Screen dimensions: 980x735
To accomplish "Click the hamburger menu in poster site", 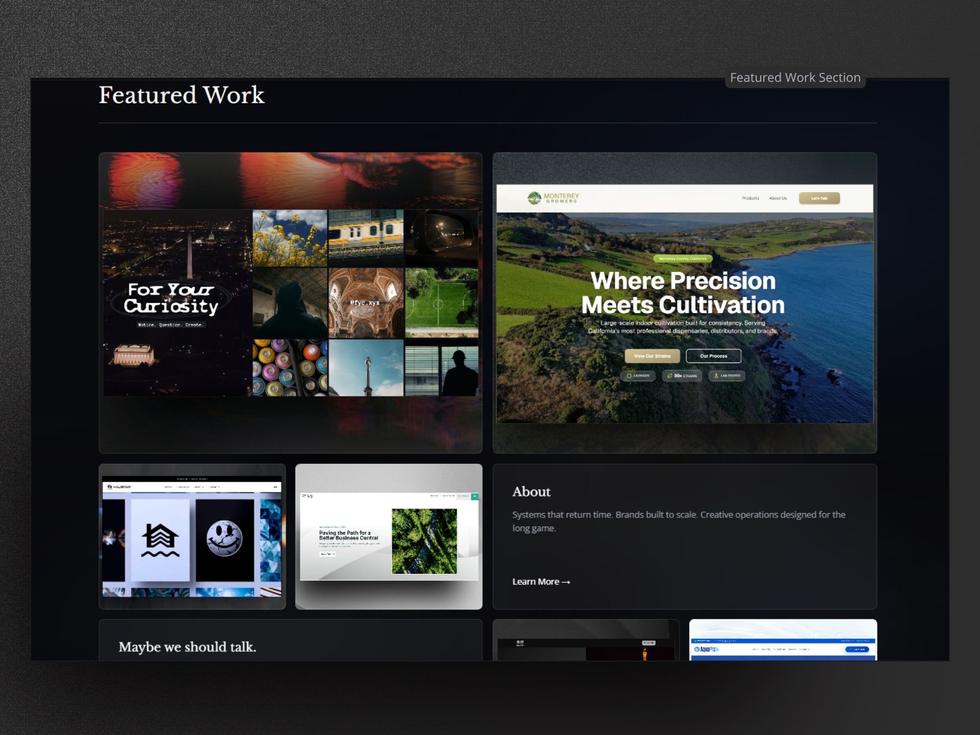I will pyautogui.click(x=275, y=487).
